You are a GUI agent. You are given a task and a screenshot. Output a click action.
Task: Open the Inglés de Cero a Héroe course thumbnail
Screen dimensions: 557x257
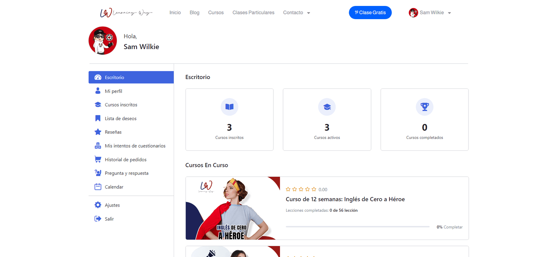click(233, 208)
